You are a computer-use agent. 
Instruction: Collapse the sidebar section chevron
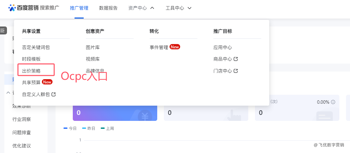(x=8, y=92)
